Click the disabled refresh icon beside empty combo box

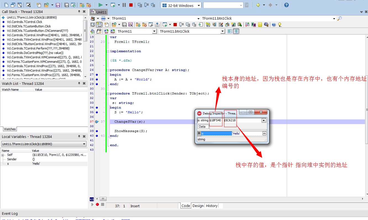[247, 5]
